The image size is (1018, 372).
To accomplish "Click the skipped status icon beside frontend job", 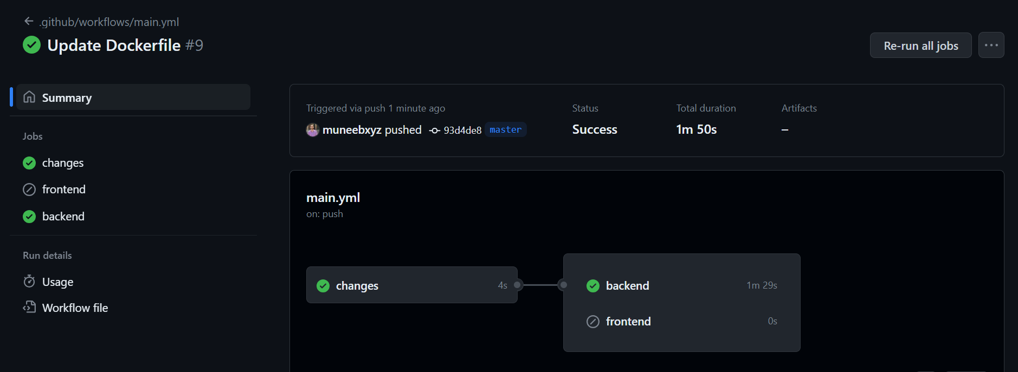I will [29, 190].
